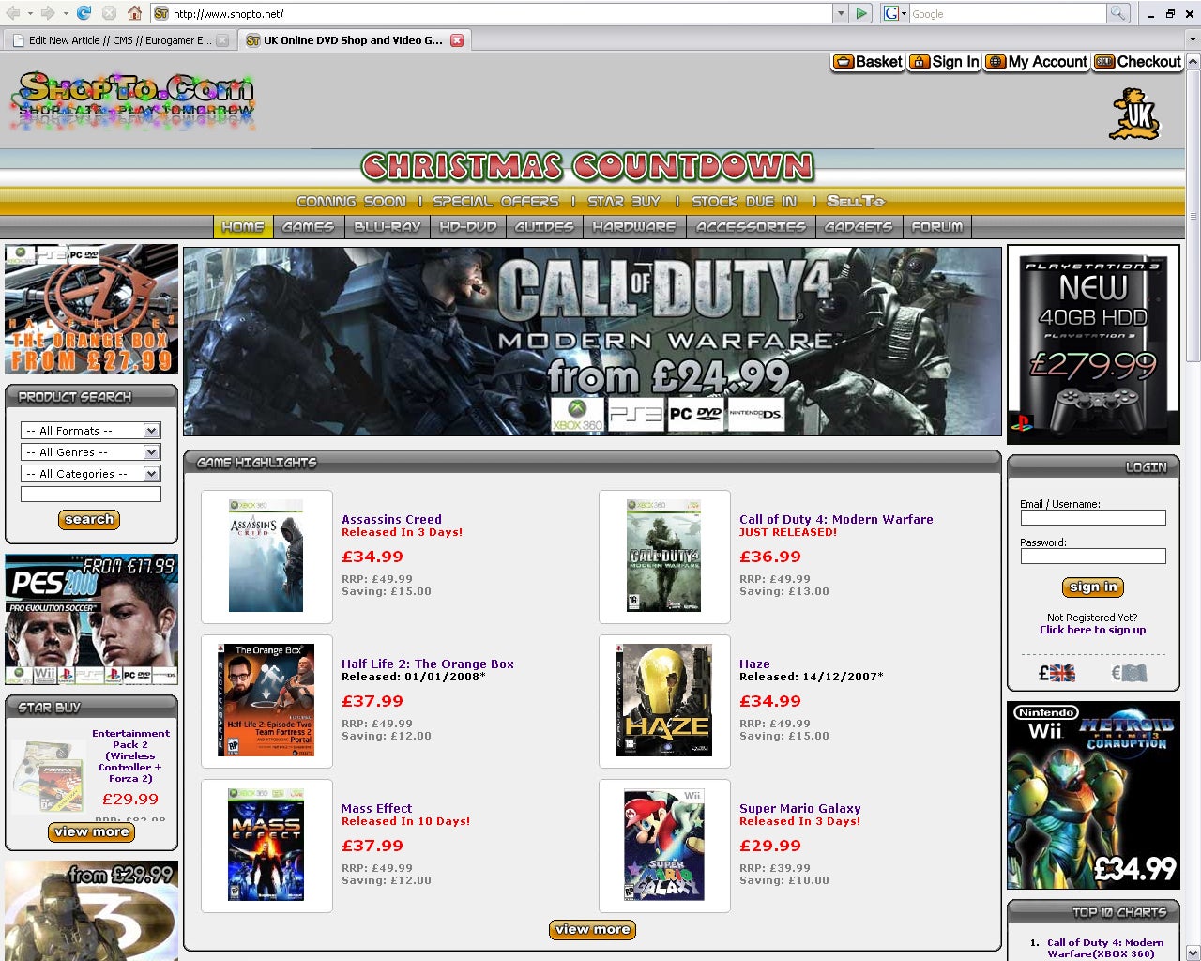Expand the All Categories dropdown
1201x961 pixels.
click(90, 474)
